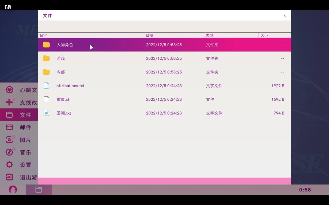Open the 内部 folder
The image size is (329, 205).
pos(61,72)
